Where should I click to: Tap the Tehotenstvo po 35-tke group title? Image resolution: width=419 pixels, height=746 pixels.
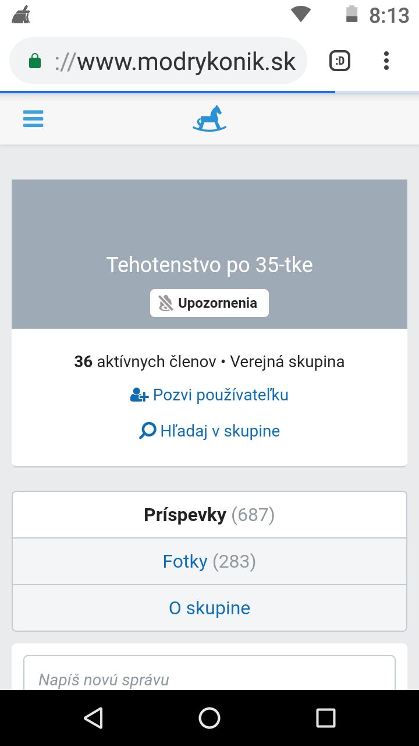click(210, 265)
